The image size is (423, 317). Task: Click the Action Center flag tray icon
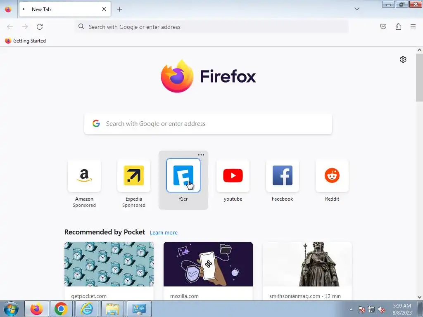pyautogui.click(x=361, y=309)
